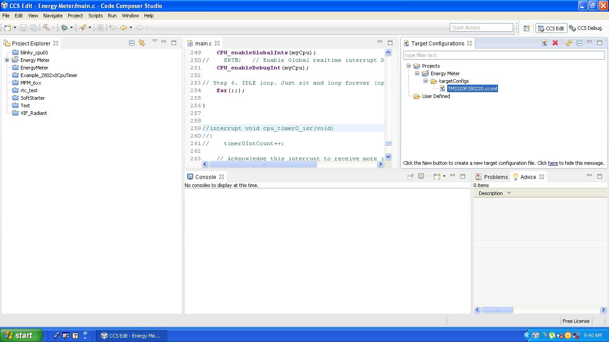Viewport: 609px width, 342px height.
Task: Switch to CCS Edit perspective
Action: coord(551,28)
